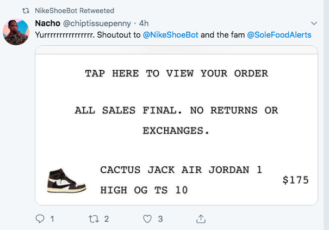
Task: Click the reply speech bubble icon
Action: click(40, 219)
